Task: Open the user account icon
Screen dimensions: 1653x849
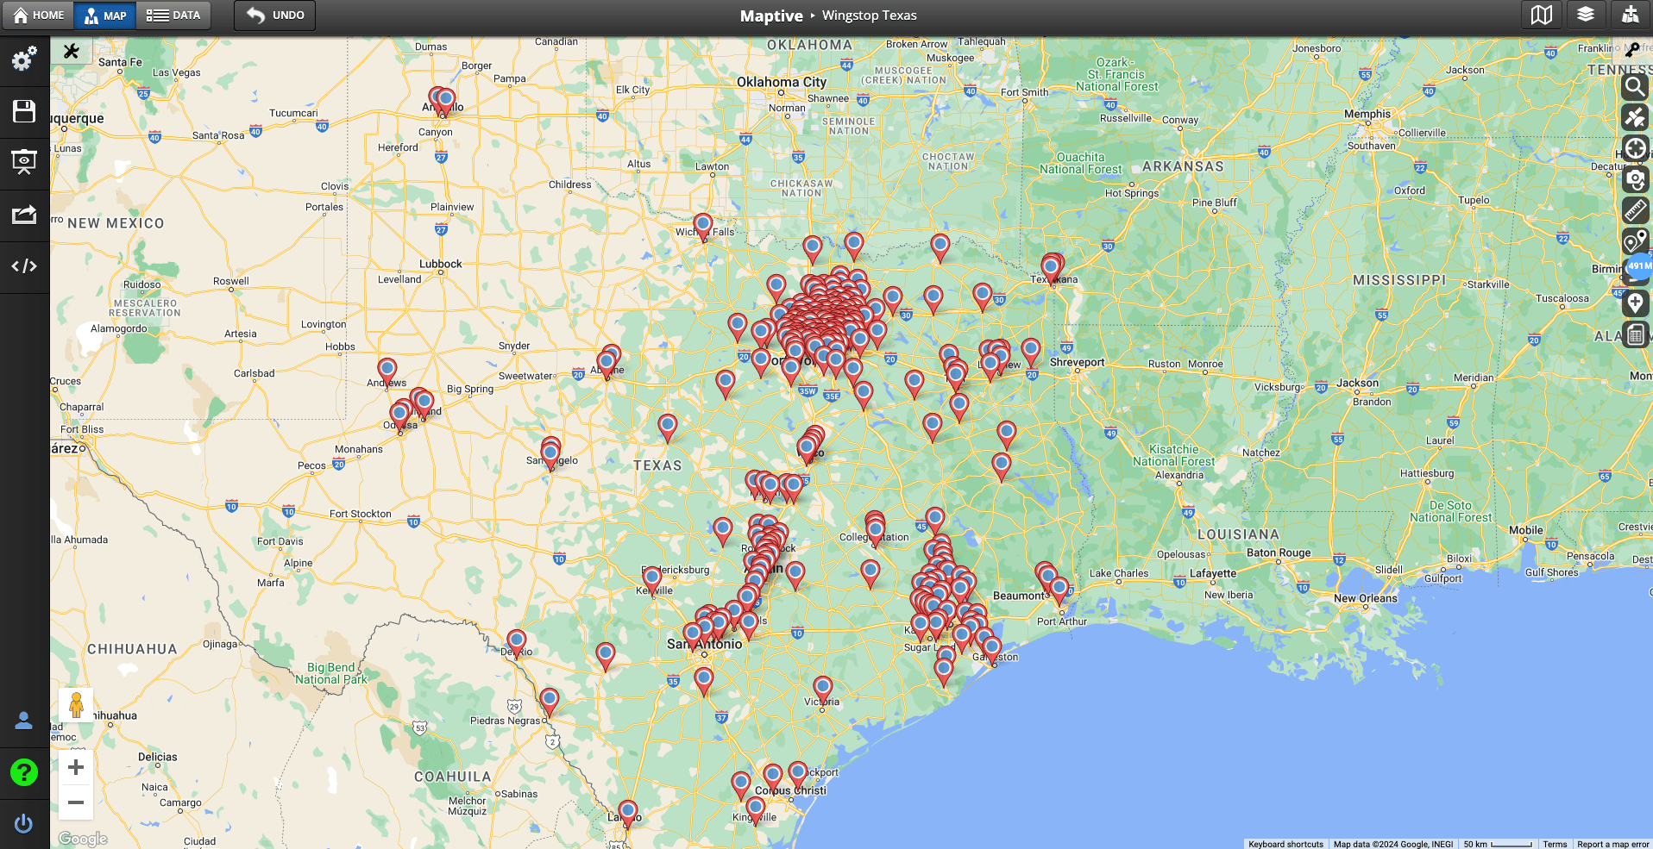Action: (x=24, y=721)
